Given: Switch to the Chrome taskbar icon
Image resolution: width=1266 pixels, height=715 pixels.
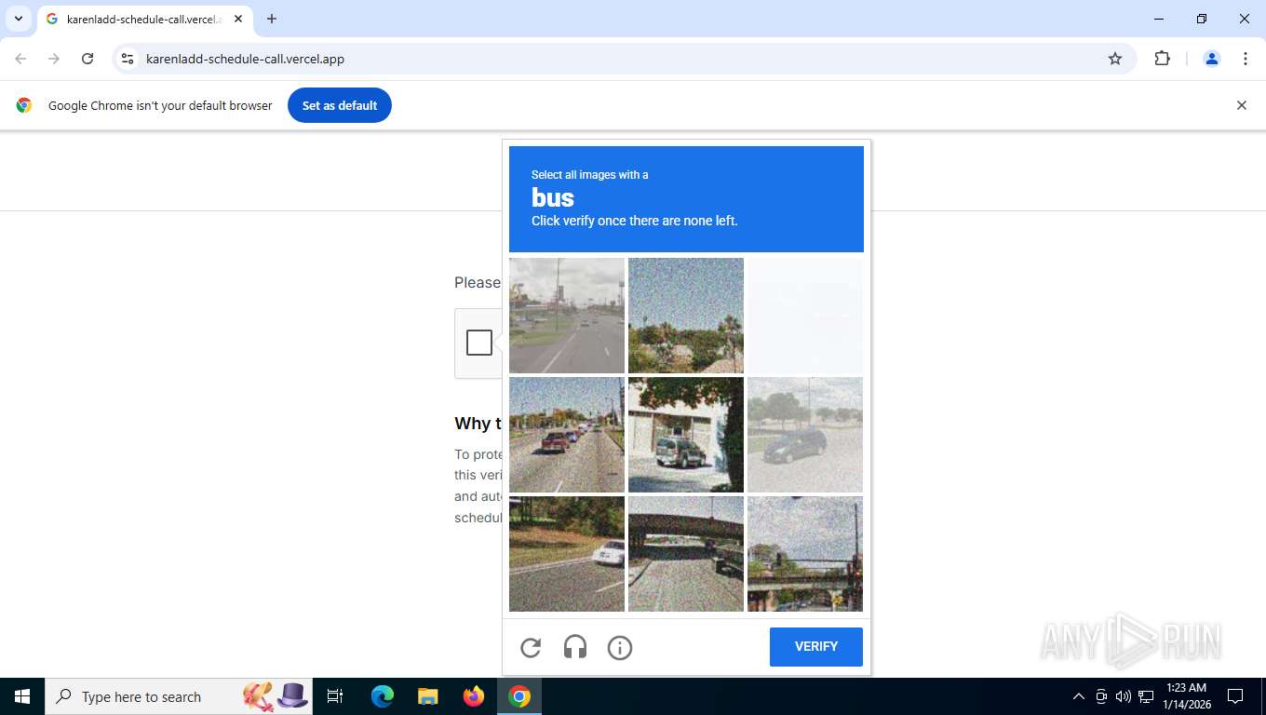Looking at the screenshot, I should pos(519,696).
